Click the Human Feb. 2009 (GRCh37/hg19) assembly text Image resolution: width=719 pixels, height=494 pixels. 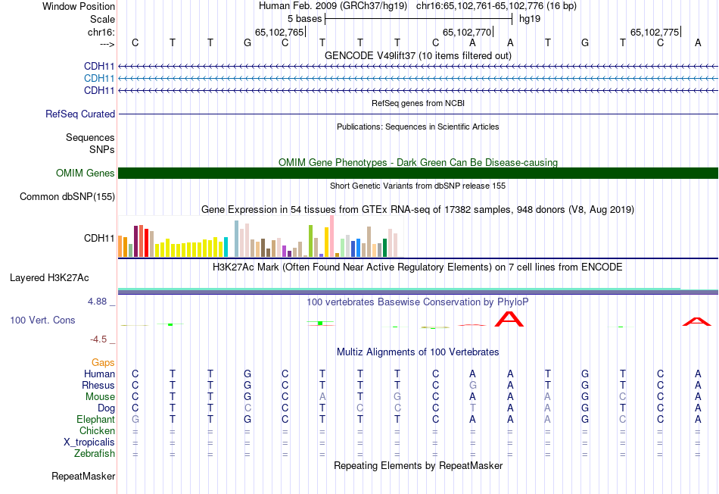(x=333, y=6)
